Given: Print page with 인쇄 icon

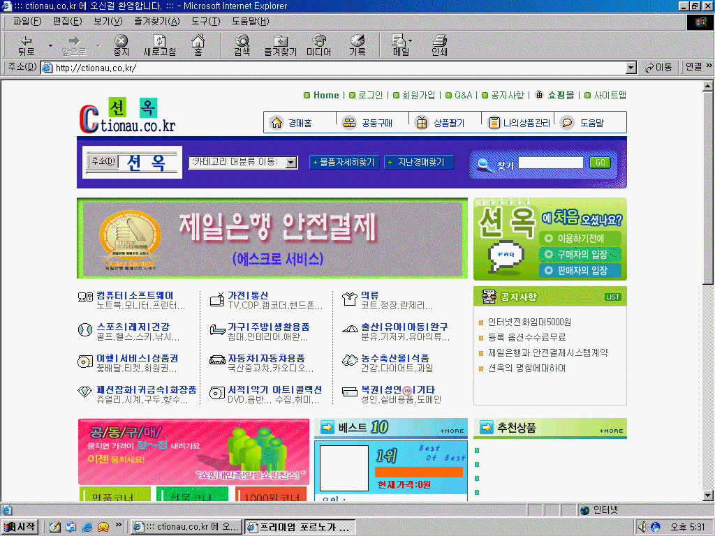Looking at the screenshot, I should 440,45.
